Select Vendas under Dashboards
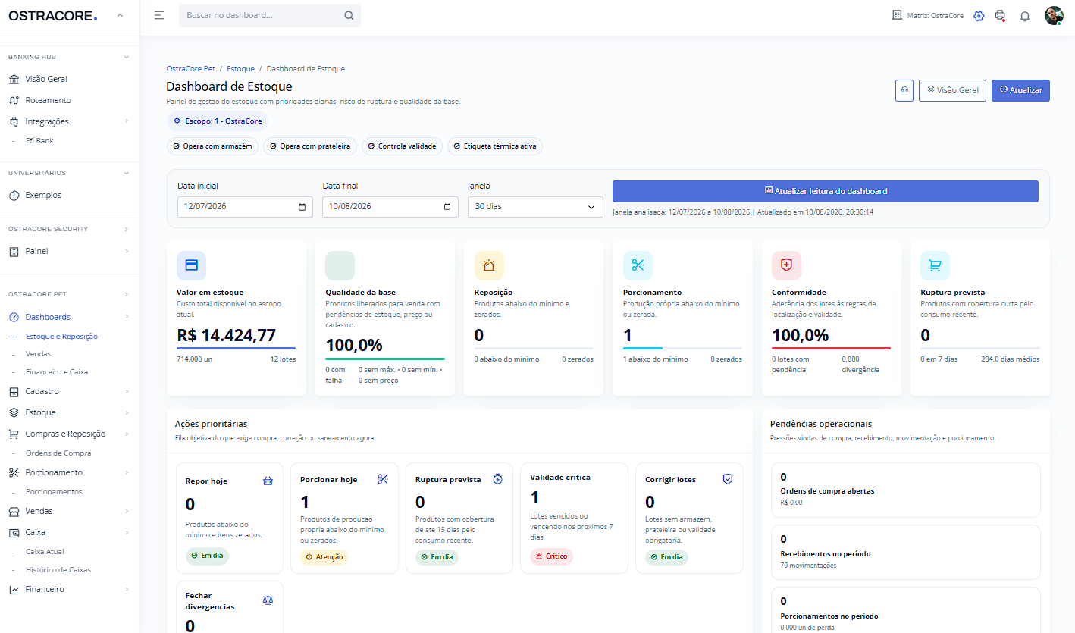Screen dimensions: 1075x633 pos(38,354)
